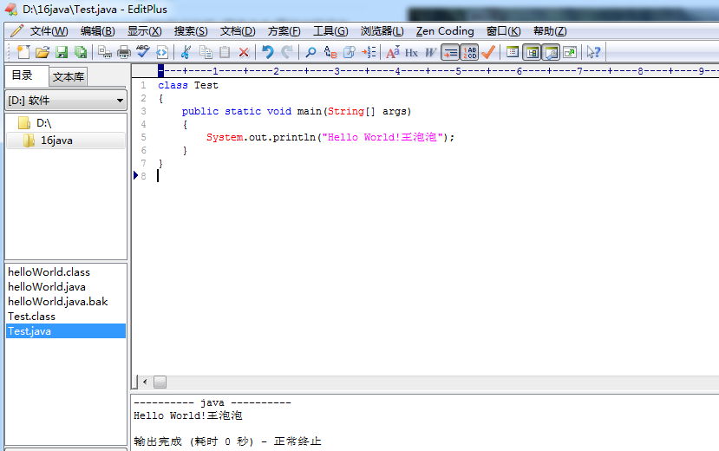The width and height of the screenshot is (719, 451).
Task: Open the 文档(D) menu
Action: click(238, 31)
